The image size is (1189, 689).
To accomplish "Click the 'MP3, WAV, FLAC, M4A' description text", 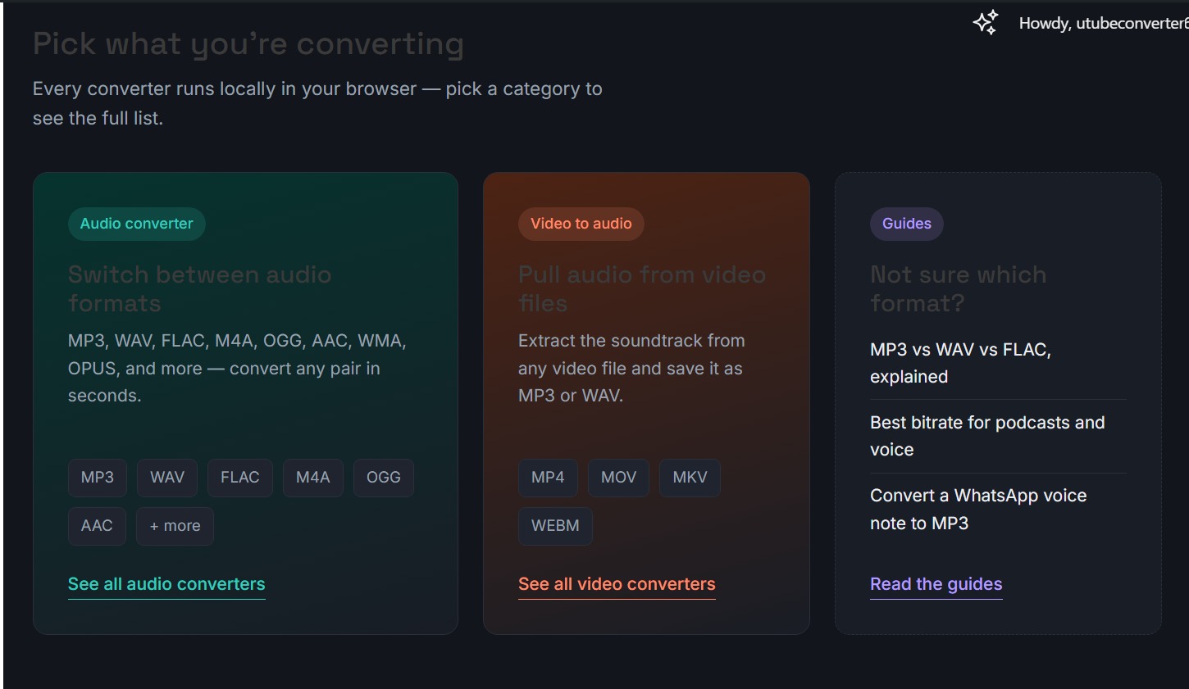I will [237, 368].
